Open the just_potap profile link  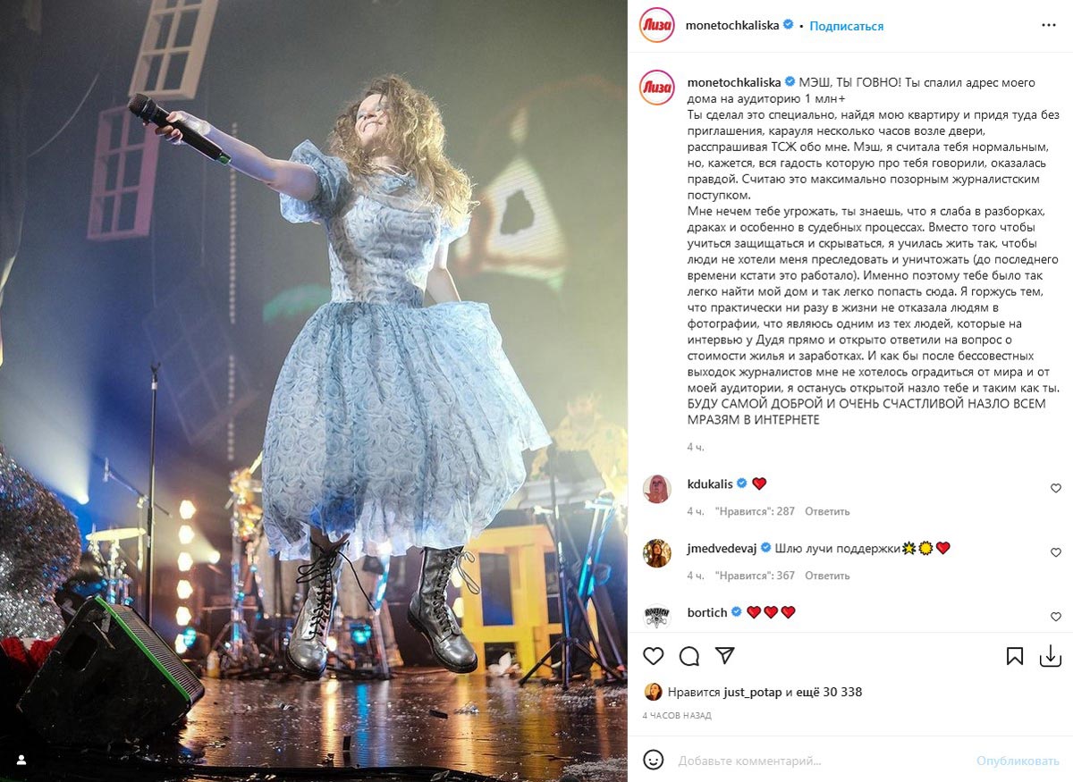[x=753, y=692]
